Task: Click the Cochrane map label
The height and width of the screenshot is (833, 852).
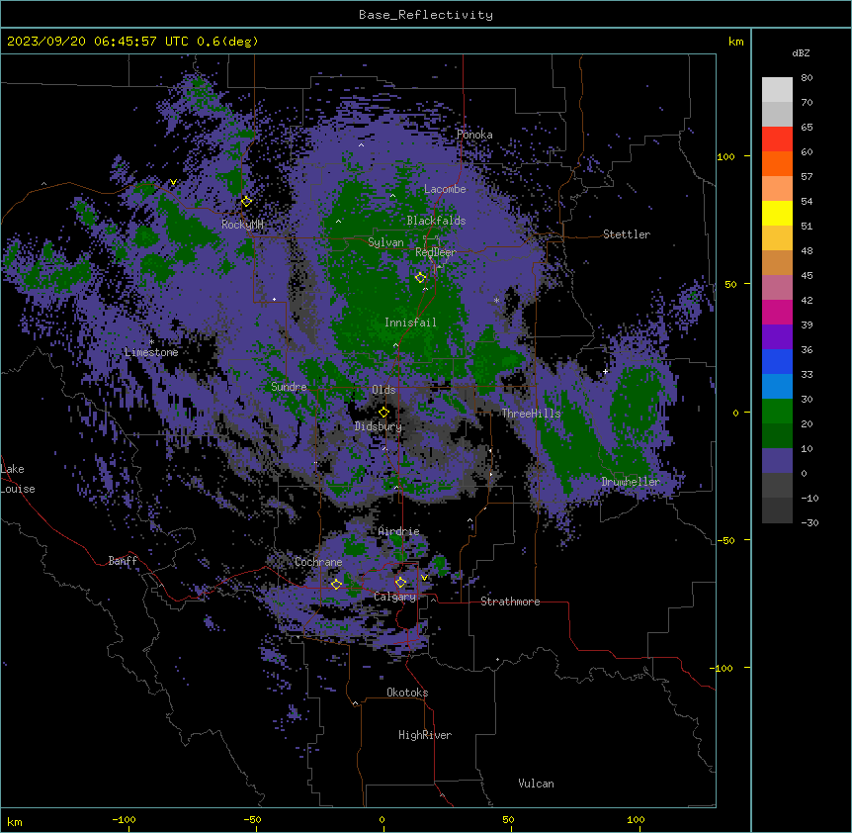Action: [x=318, y=562]
